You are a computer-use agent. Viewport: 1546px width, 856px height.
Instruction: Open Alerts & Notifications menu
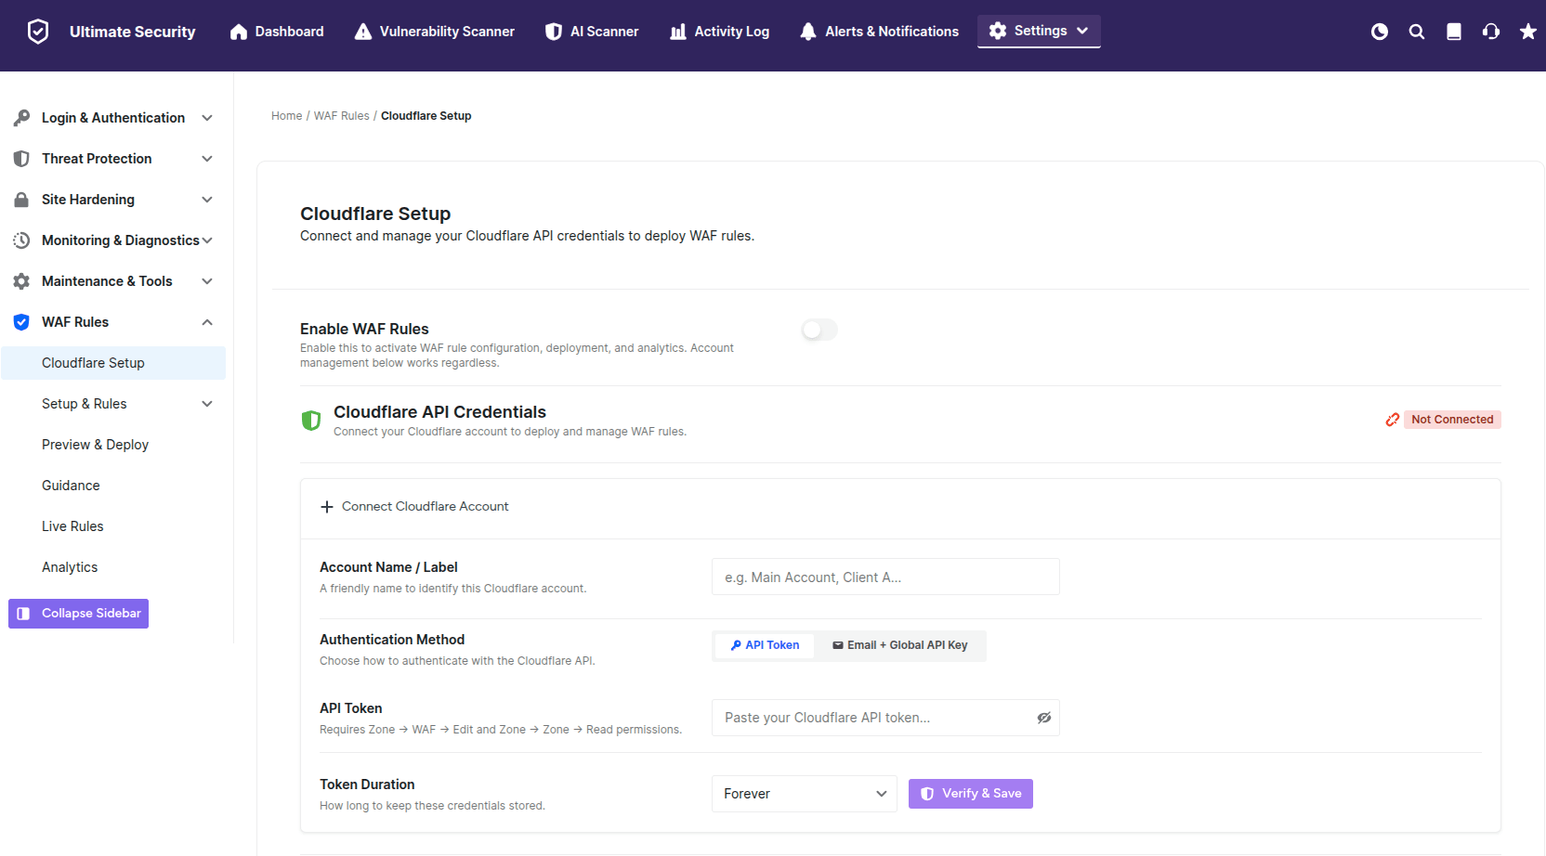(879, 32)
